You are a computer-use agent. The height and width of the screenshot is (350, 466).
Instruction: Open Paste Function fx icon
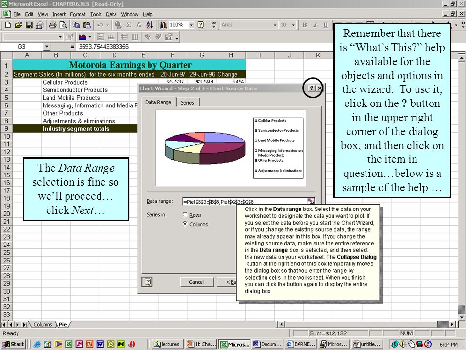point(139,25)
